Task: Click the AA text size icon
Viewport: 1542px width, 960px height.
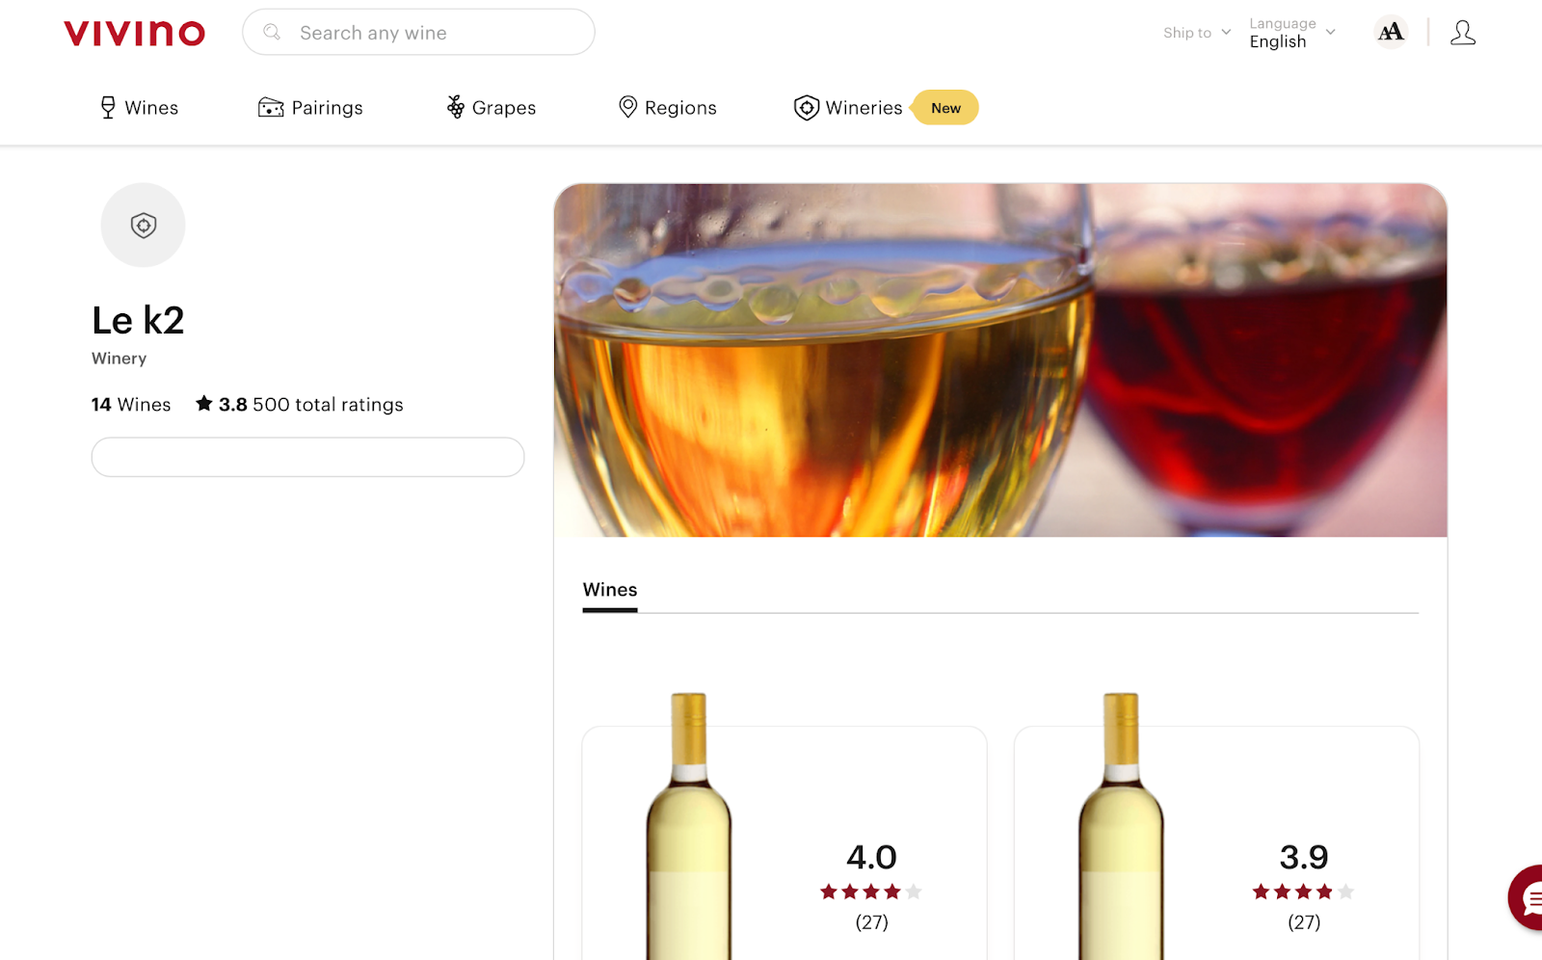Action: point(1390,33)
